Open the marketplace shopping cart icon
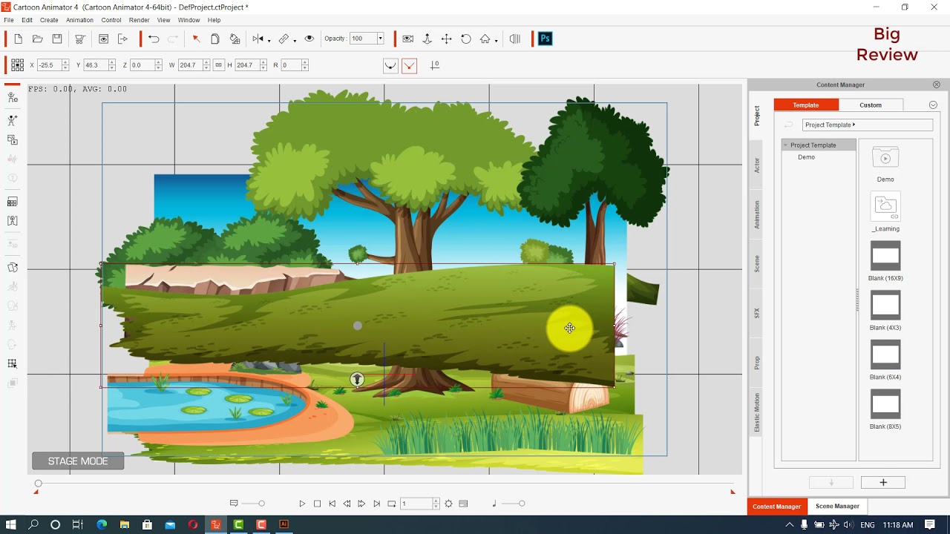The height and width of the screenshot is (534, 950). 79,39
